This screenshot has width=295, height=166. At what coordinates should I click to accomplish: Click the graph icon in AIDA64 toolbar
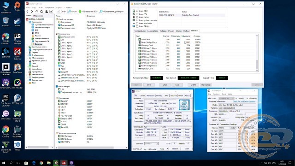click(x=51, y=12)
